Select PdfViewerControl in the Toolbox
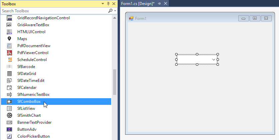 click(x=33, y=53)
